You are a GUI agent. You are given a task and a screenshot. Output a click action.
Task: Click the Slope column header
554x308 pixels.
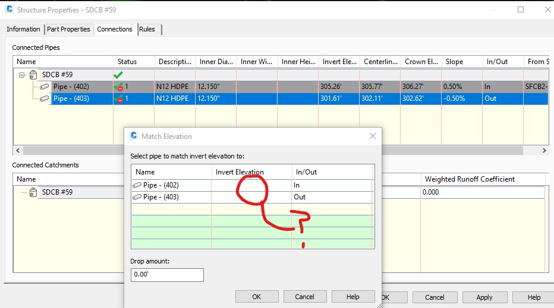click(462, 62)
